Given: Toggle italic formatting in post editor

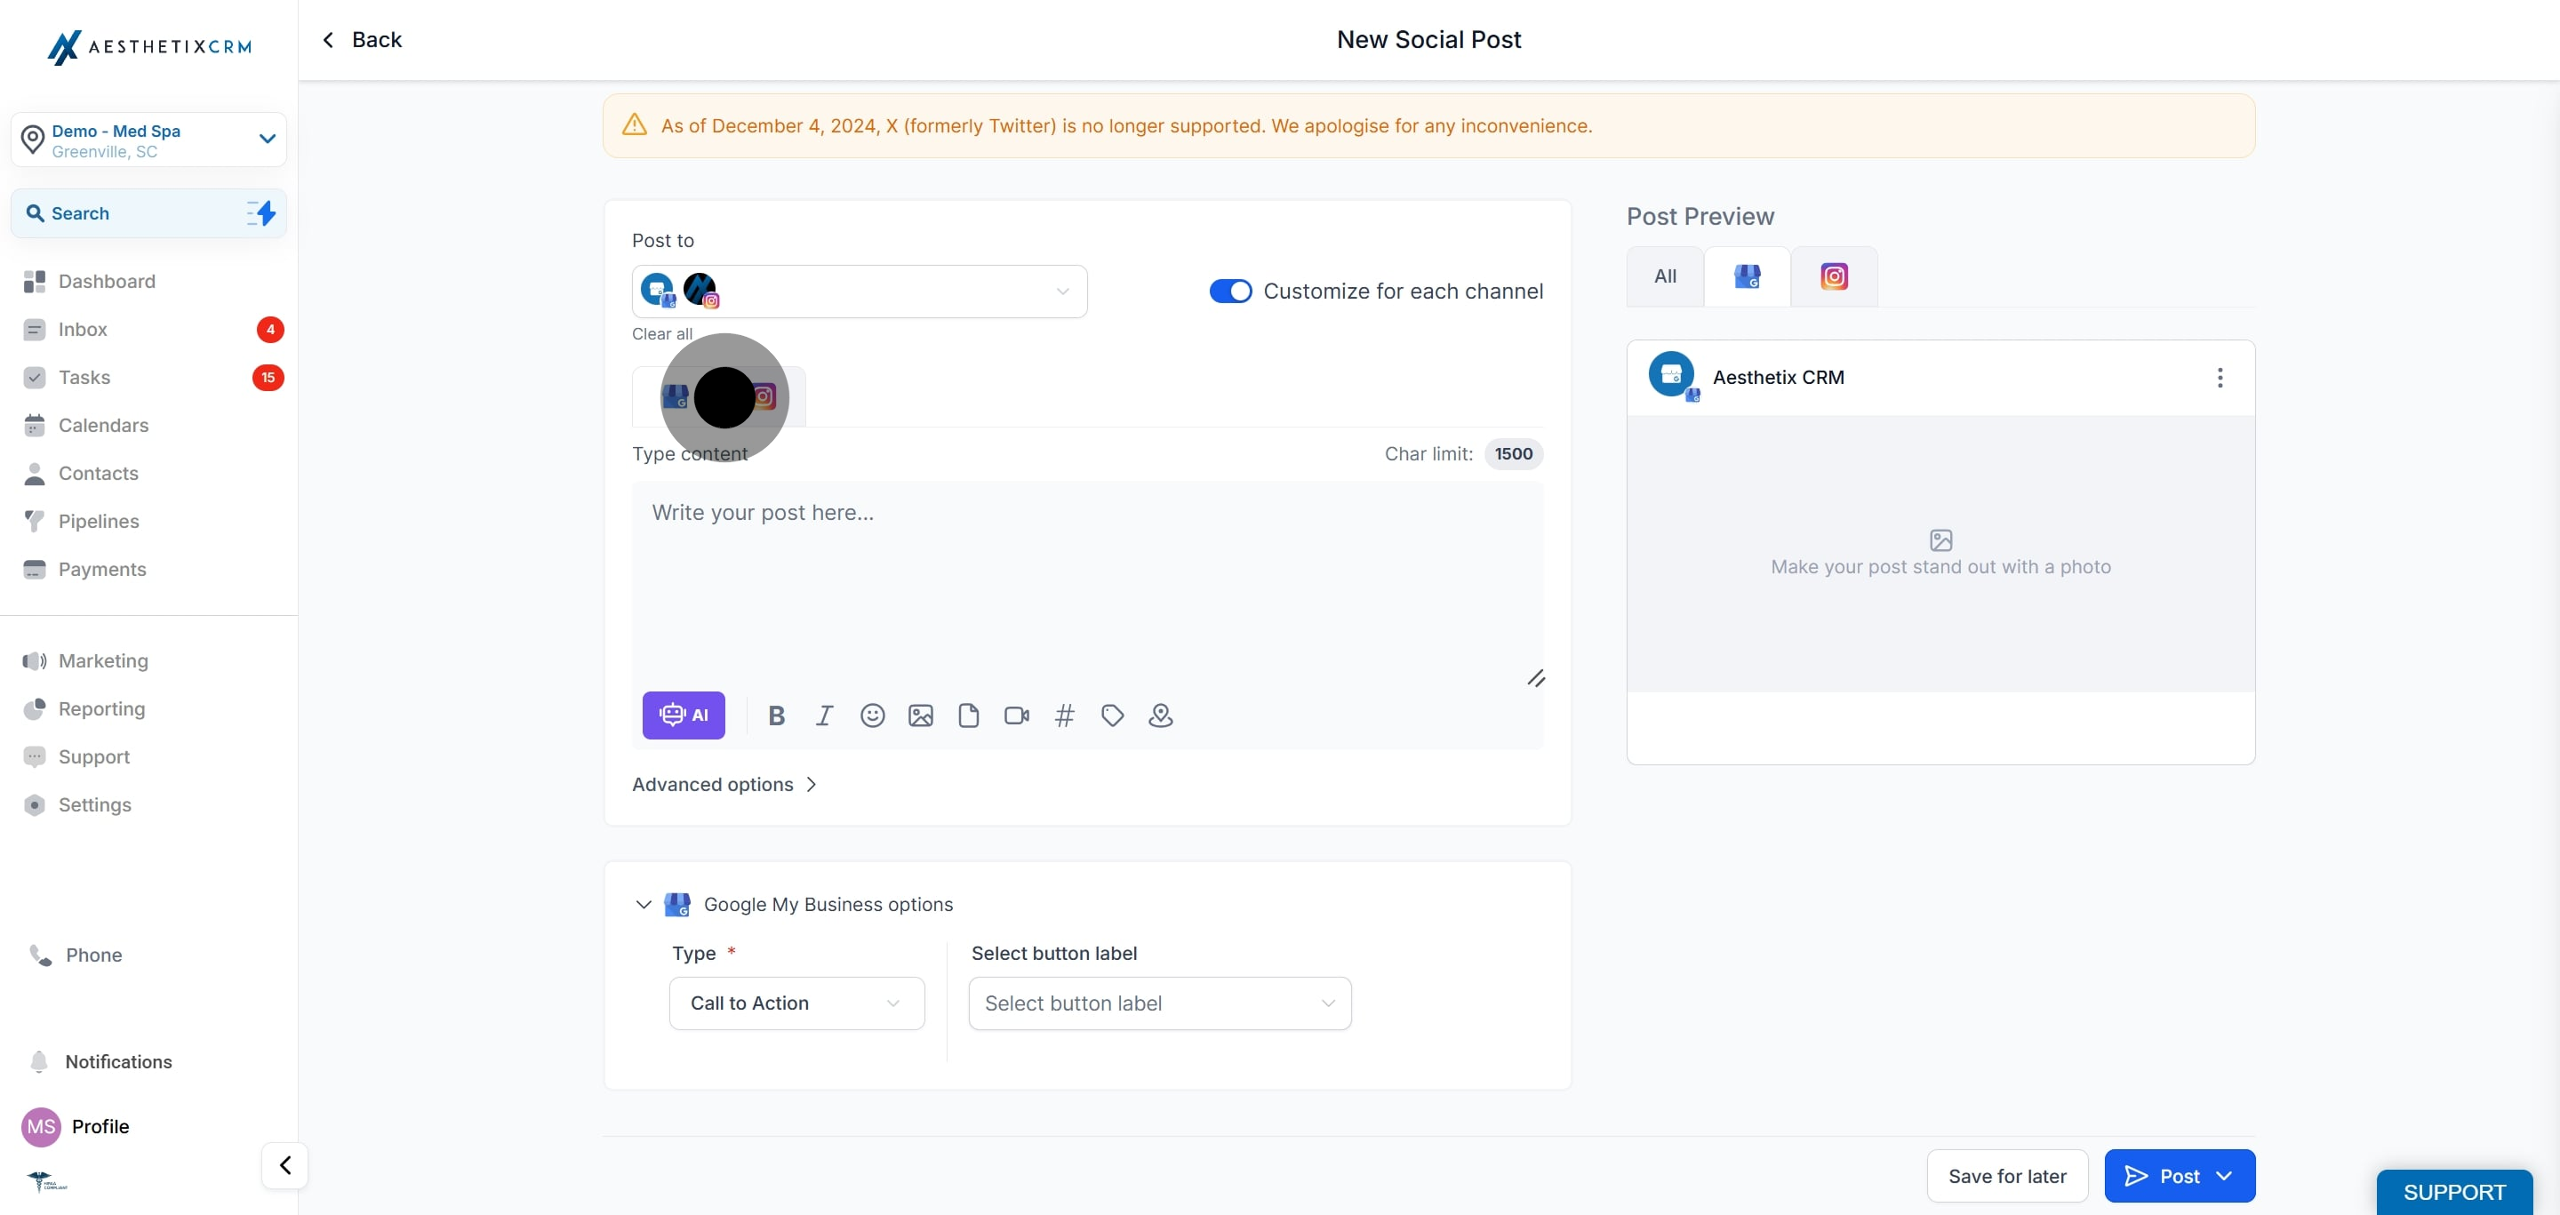Looking at the screenshot, I should coord(824,715).
